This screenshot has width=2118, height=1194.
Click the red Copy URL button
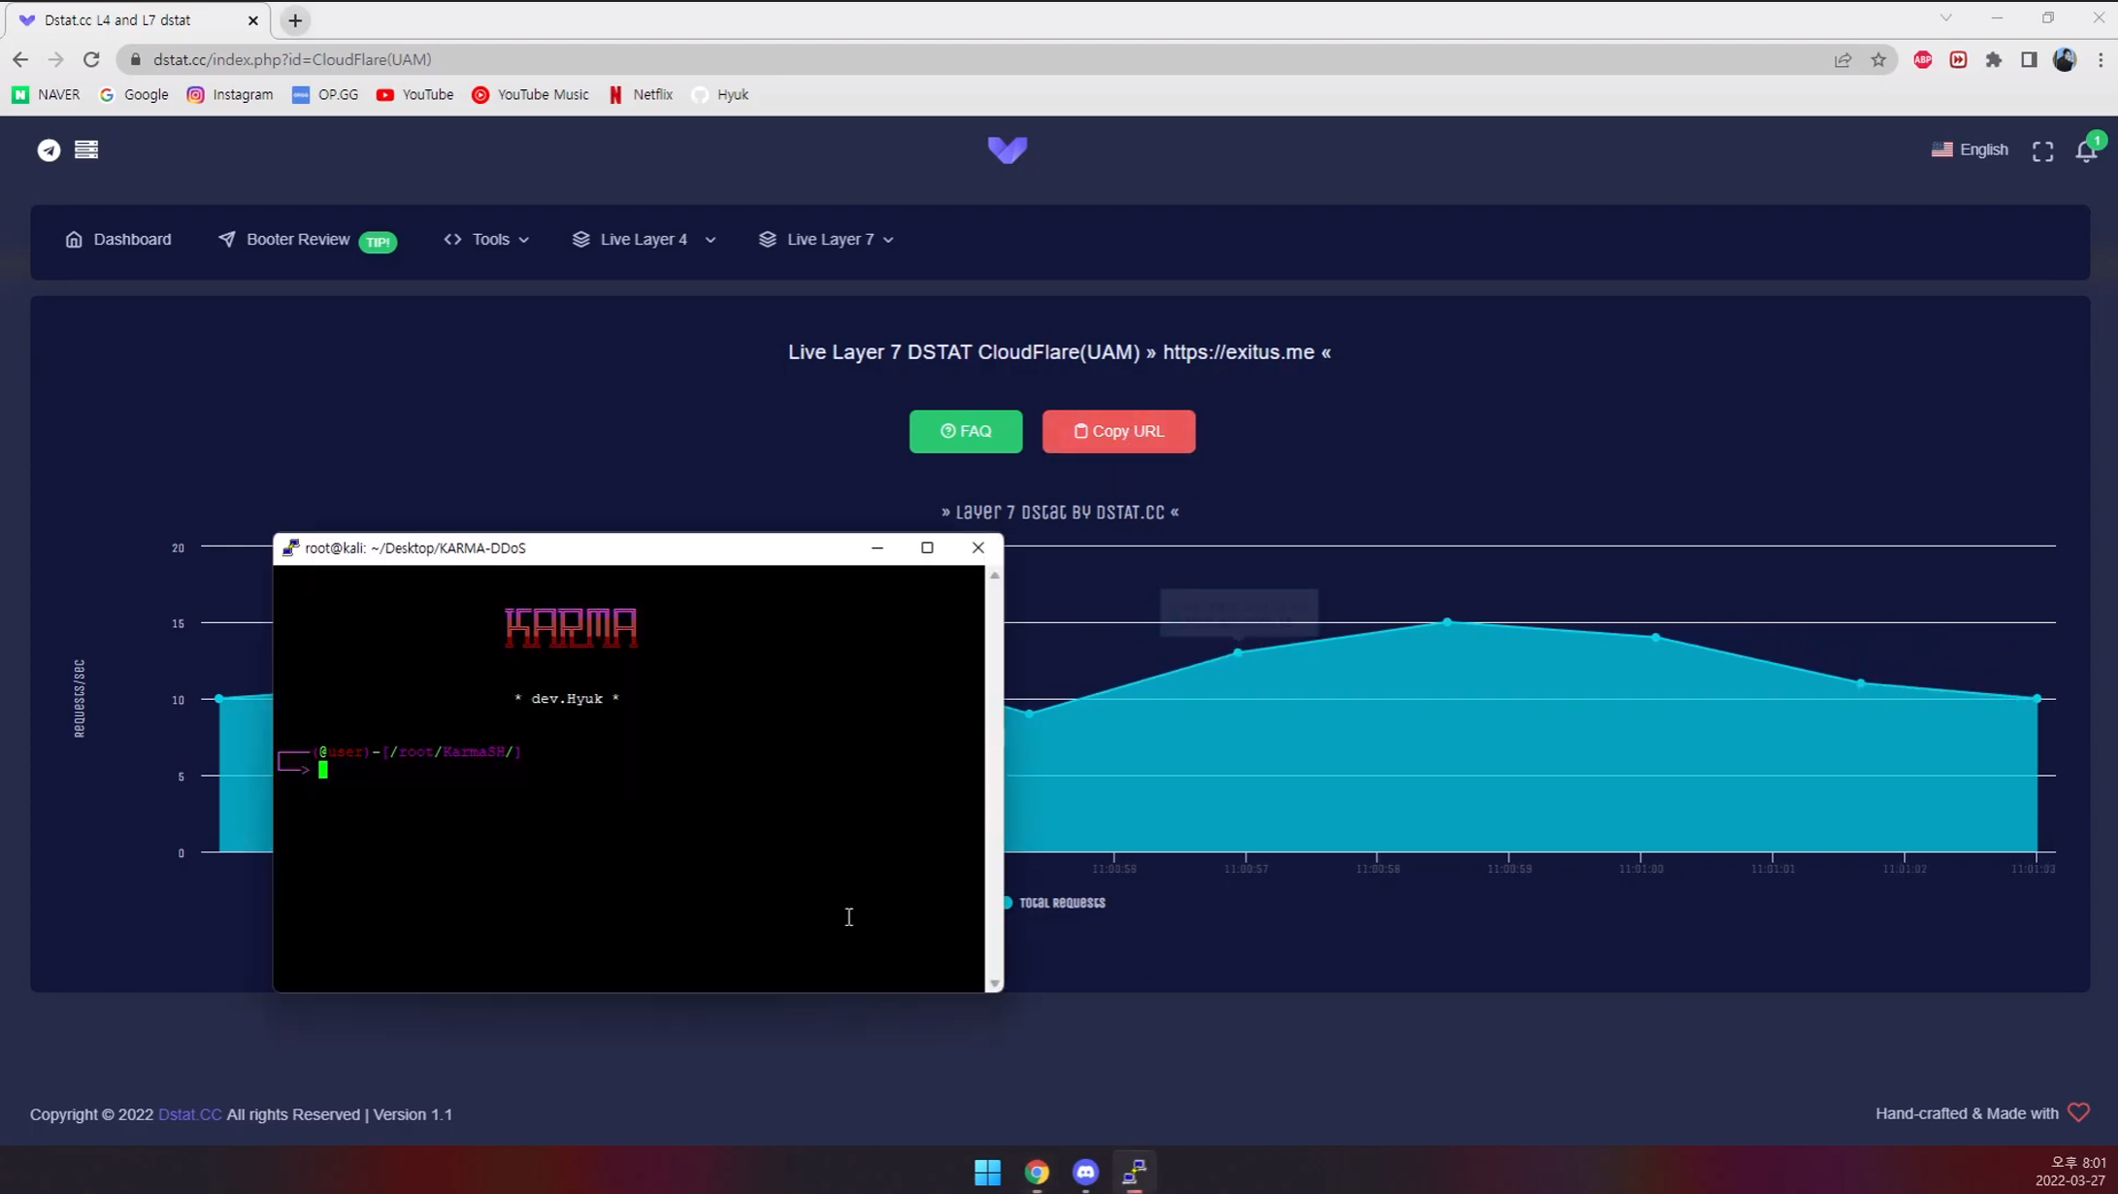1118,431
